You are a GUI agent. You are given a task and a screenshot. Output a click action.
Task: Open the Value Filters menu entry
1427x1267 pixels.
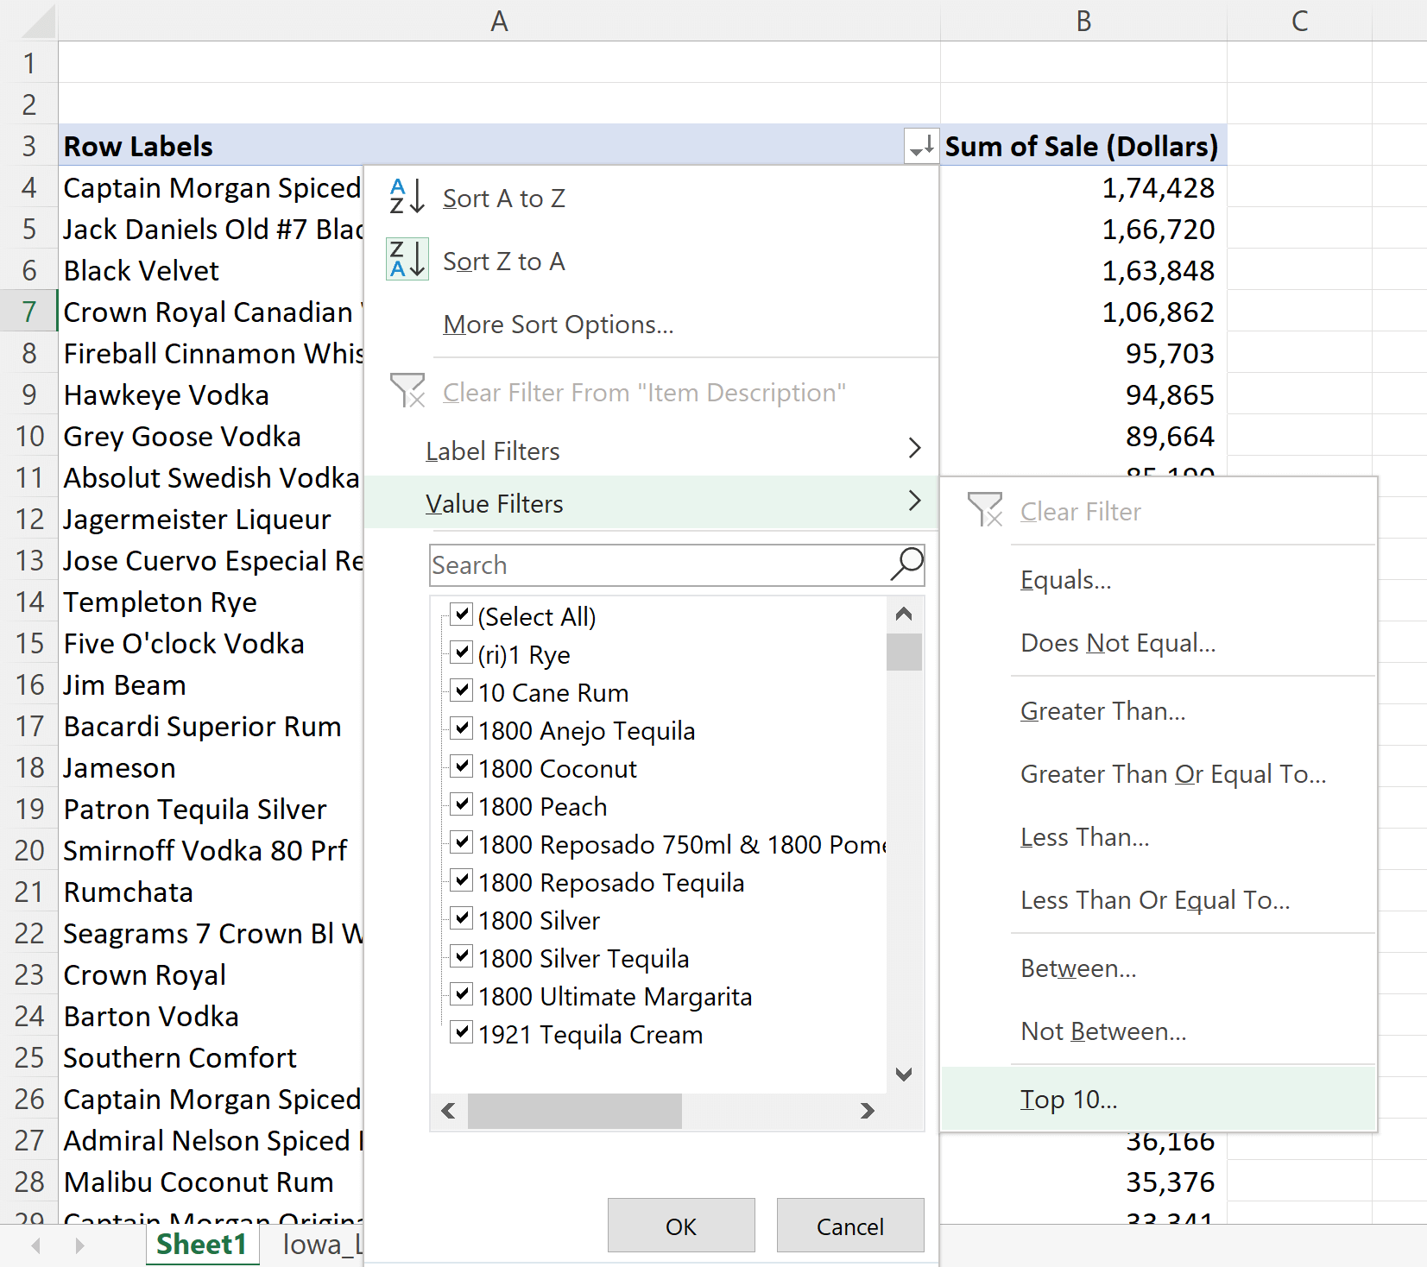click(652, 502)
